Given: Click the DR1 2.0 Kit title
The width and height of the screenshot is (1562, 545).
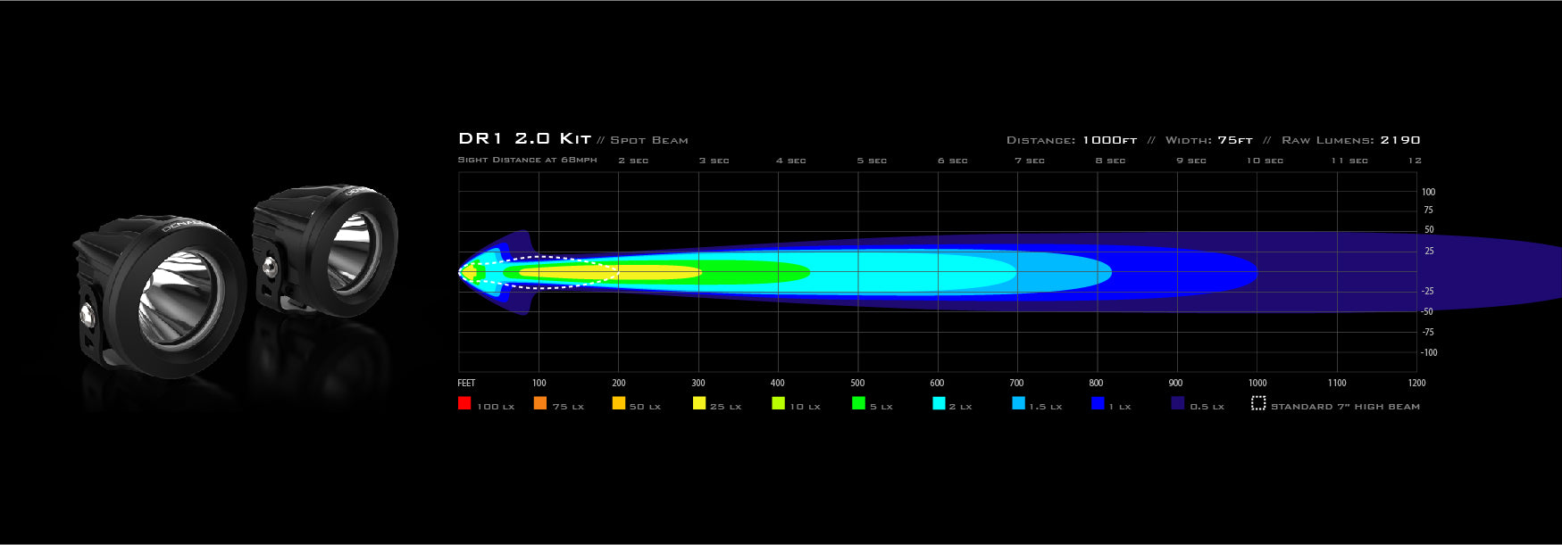Looking at the screenshot, I should click(524, 139).
